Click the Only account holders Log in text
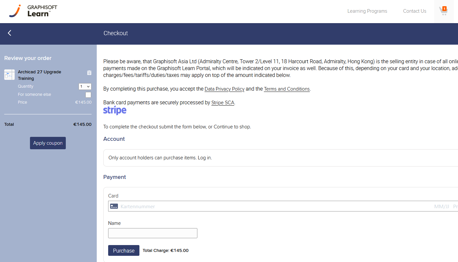The image size is (458, 262). 160,158
